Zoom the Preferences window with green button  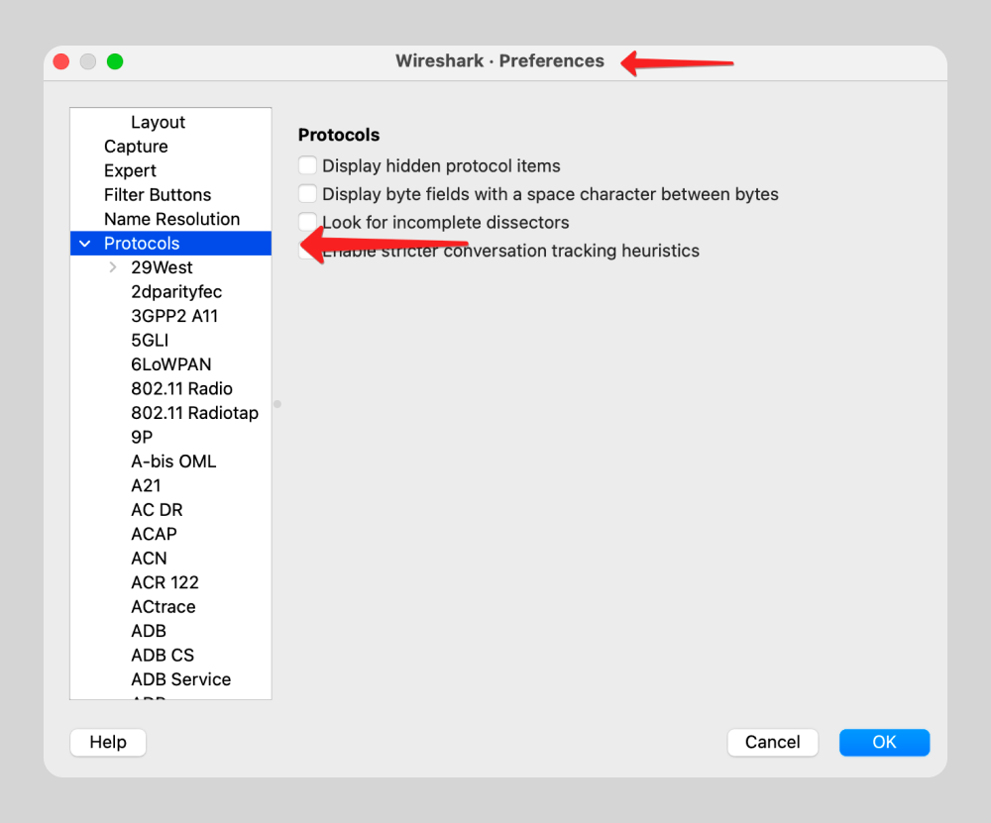click(x=115, y=61)
